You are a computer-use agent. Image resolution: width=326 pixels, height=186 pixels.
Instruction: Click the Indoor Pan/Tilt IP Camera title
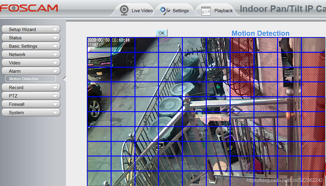click(x=283, y=9)
